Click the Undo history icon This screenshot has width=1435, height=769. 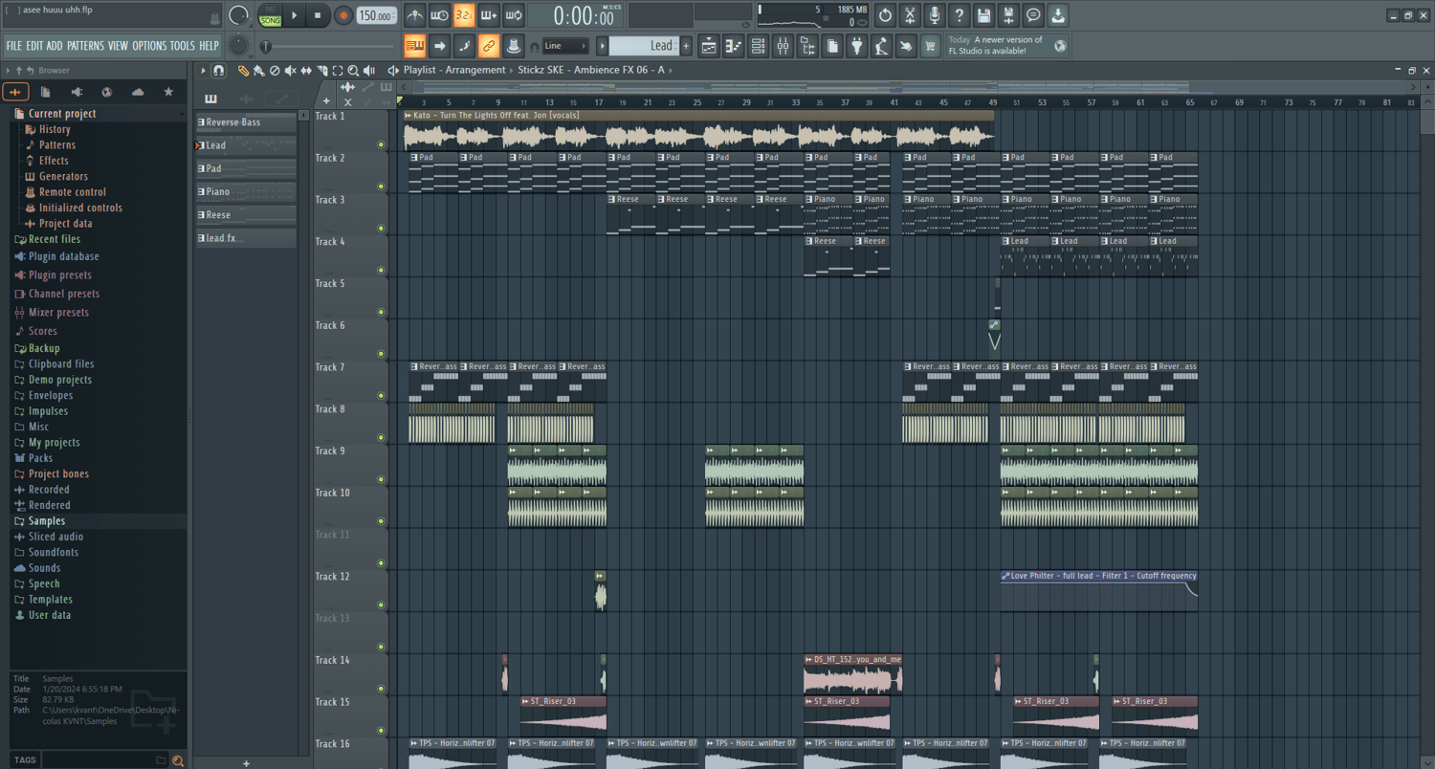point(885,15)
